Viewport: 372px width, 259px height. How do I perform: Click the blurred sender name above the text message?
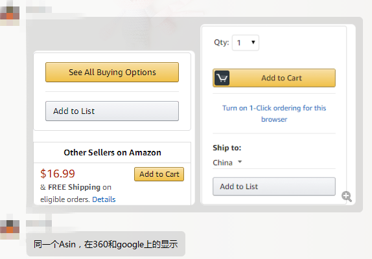39,223
